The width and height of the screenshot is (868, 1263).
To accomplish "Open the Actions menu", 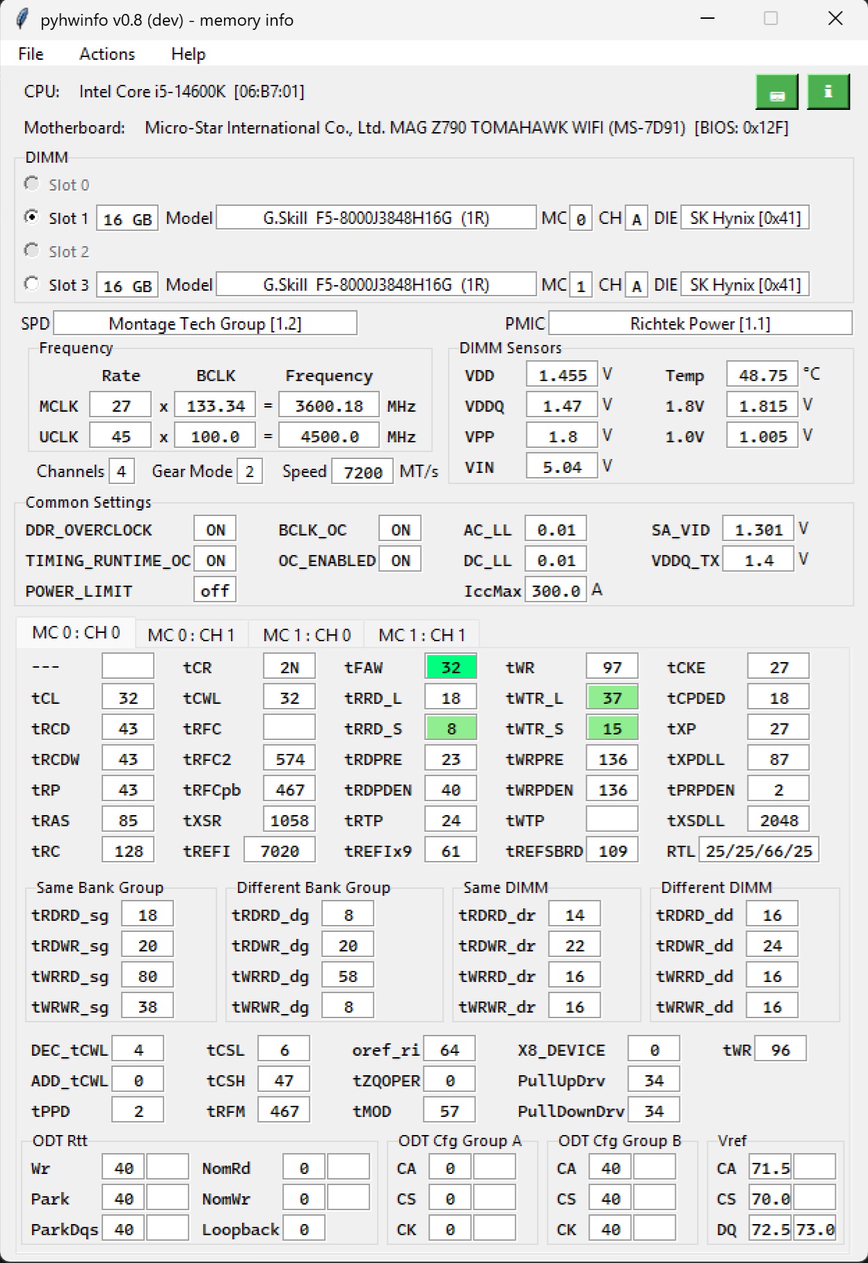I will 107,54.
